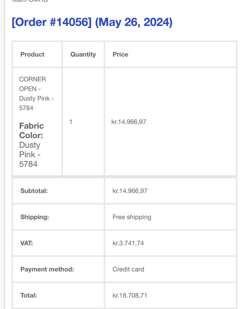The image size is (243, 309).
Task: Click the Total label
Action: click(29, 295)
